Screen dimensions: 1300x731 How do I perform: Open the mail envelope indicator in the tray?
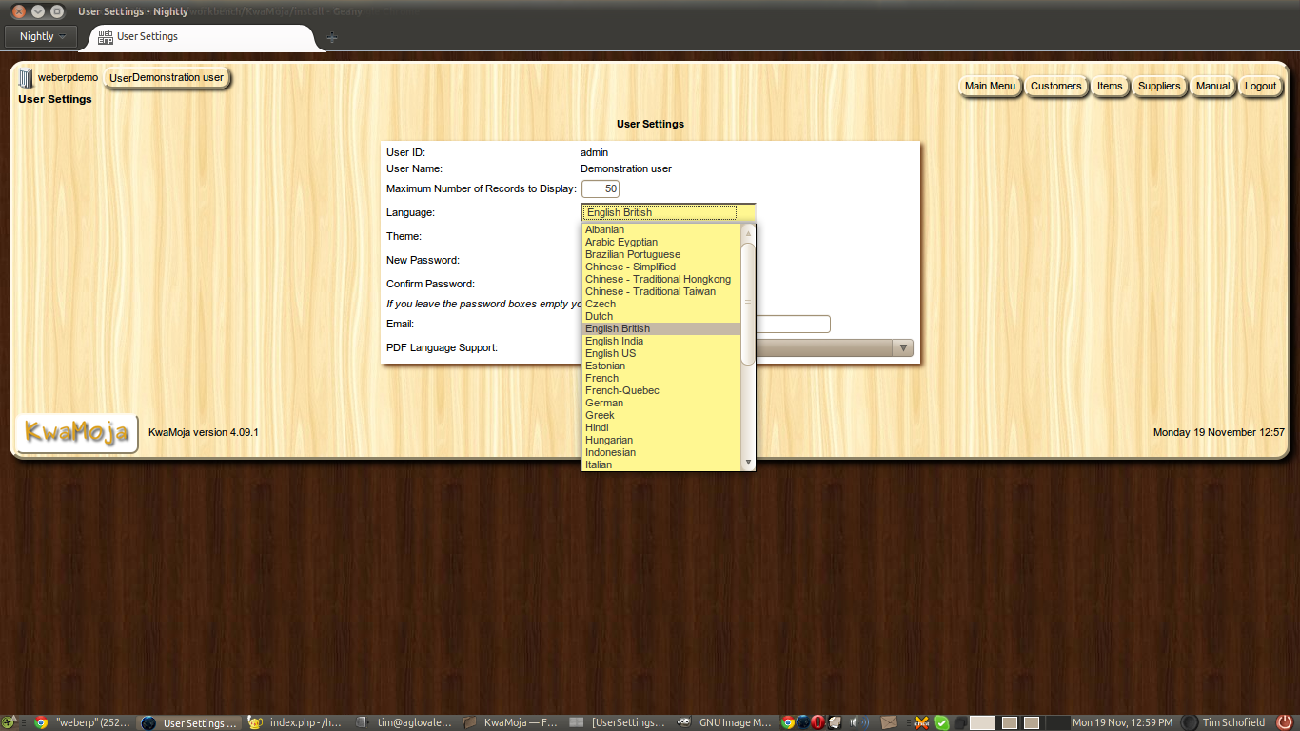coord(890,721)
